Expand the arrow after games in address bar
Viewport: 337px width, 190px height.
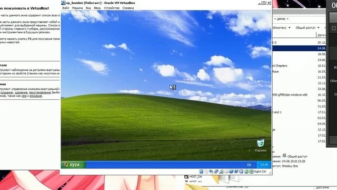[288, 19]
